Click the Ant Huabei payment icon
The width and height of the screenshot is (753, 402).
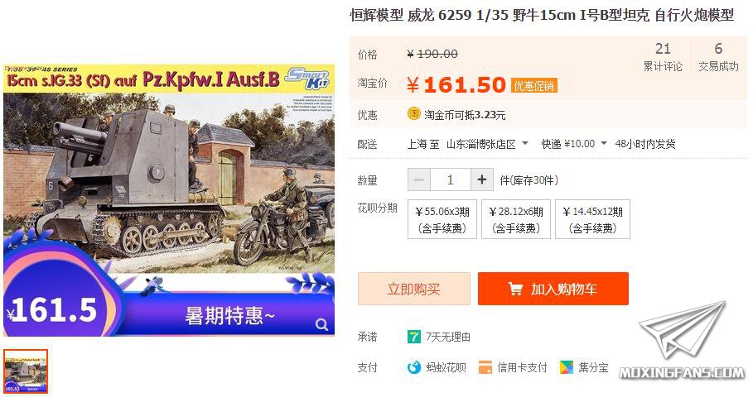point(413,367)
